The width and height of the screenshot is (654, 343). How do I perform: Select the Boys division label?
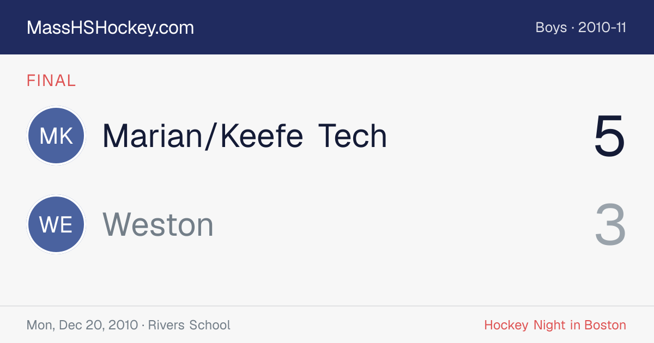pyautogui.click(x=552, y=27)
